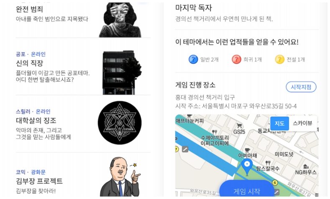Switch map to 스카이뷰 view
This screenshot has height=199, width=330.
pyautogui.click(x=302, y=123)
